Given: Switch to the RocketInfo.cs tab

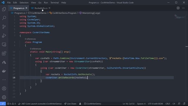Looking at the screenshot, I should coord(41,8).
